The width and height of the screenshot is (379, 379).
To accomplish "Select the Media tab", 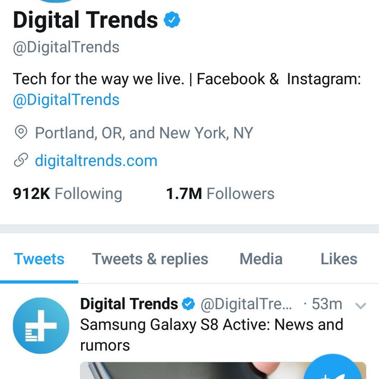I will [261, 259].
